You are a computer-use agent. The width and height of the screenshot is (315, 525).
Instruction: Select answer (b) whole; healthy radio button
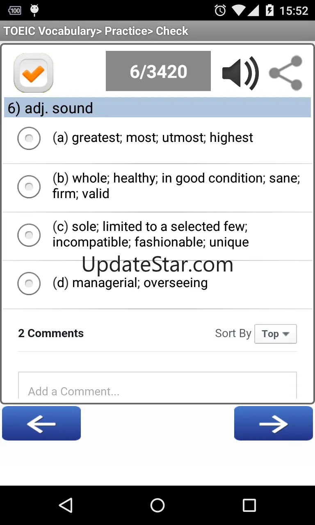pos(29,187)
